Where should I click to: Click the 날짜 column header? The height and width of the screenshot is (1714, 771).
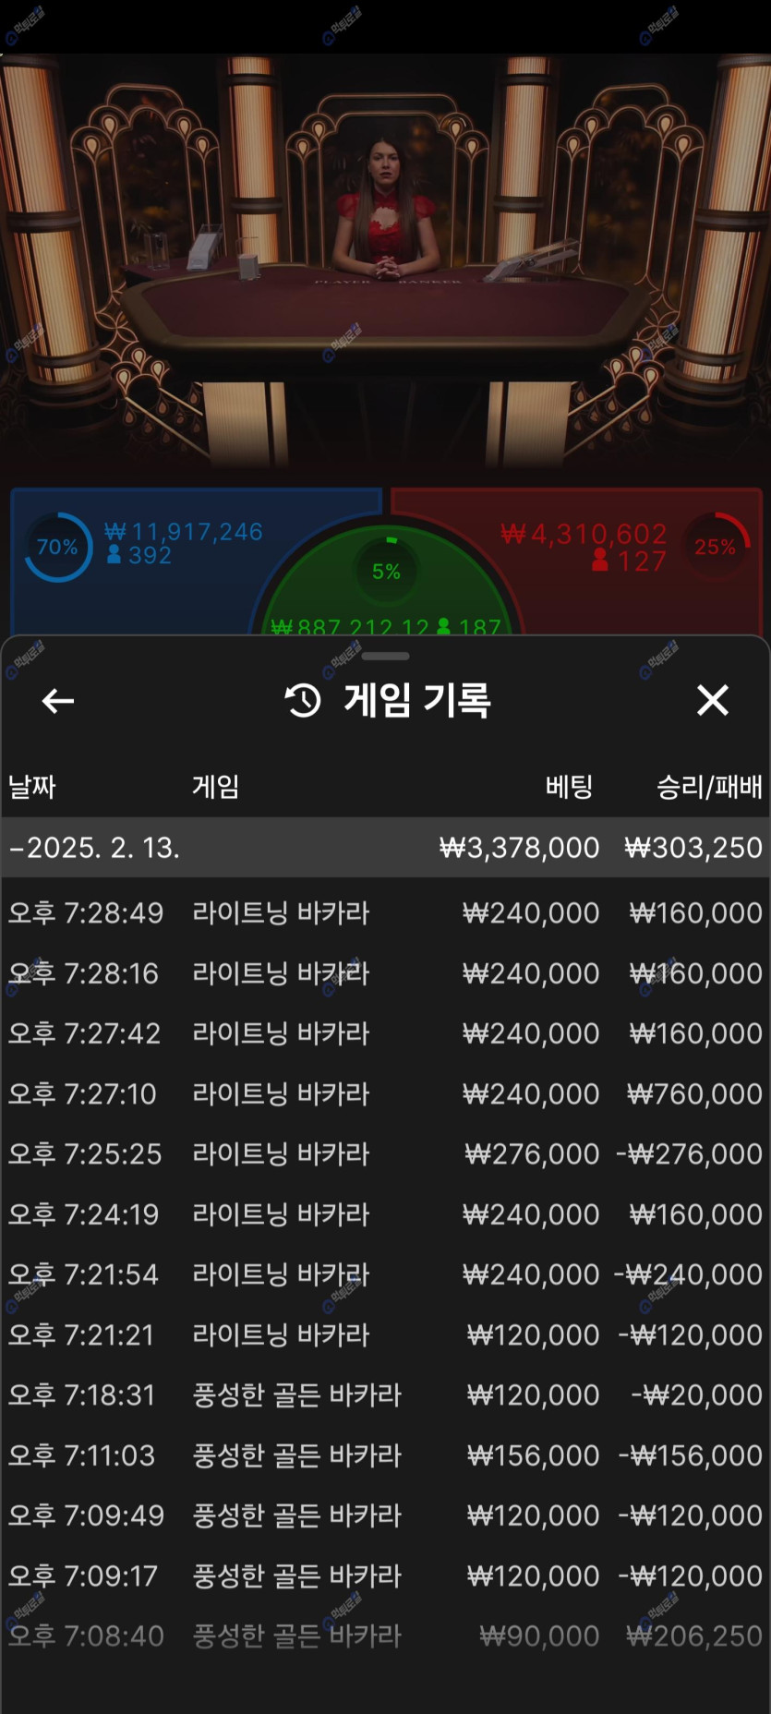coord(32,787)
